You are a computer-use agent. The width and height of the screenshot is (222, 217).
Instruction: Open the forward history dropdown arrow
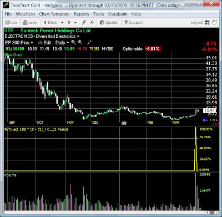click(x=75, y=23)
